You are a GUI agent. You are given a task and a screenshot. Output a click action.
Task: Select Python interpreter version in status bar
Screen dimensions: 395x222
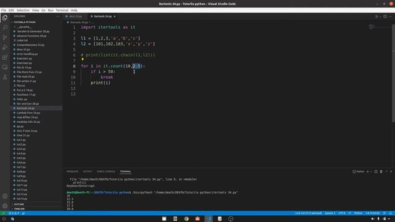(x=373, y=213)
